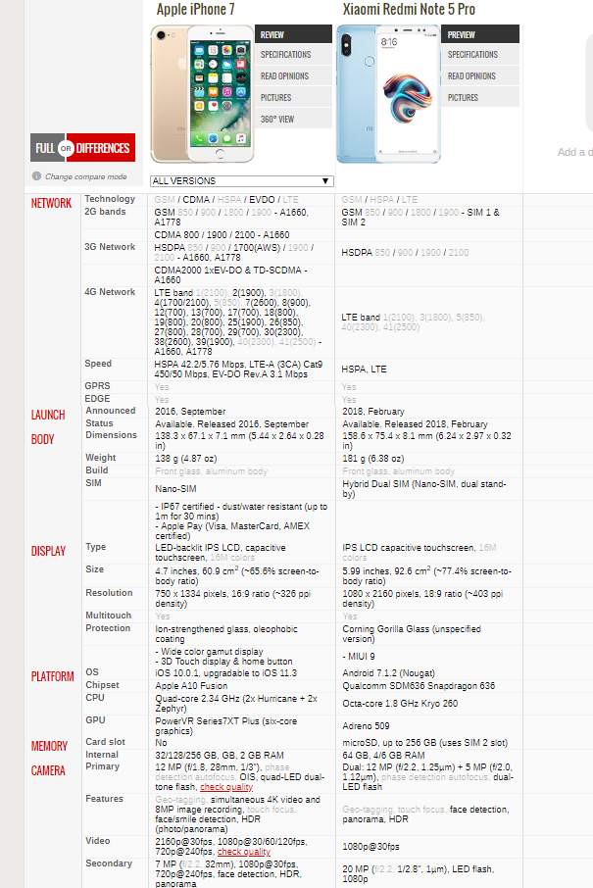Click the Xiaomi Redmi Note 5 Pro image
This screenshot has height=888, width=593.
click(388, 94)
